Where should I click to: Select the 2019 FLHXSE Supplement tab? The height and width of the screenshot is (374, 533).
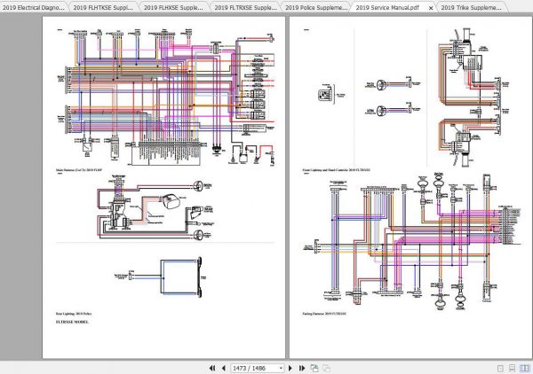tap(174, 6)
